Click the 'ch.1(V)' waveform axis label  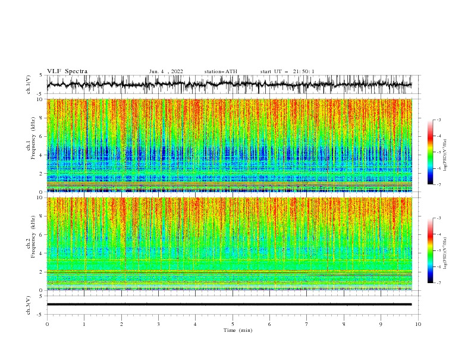click(29, 84)
